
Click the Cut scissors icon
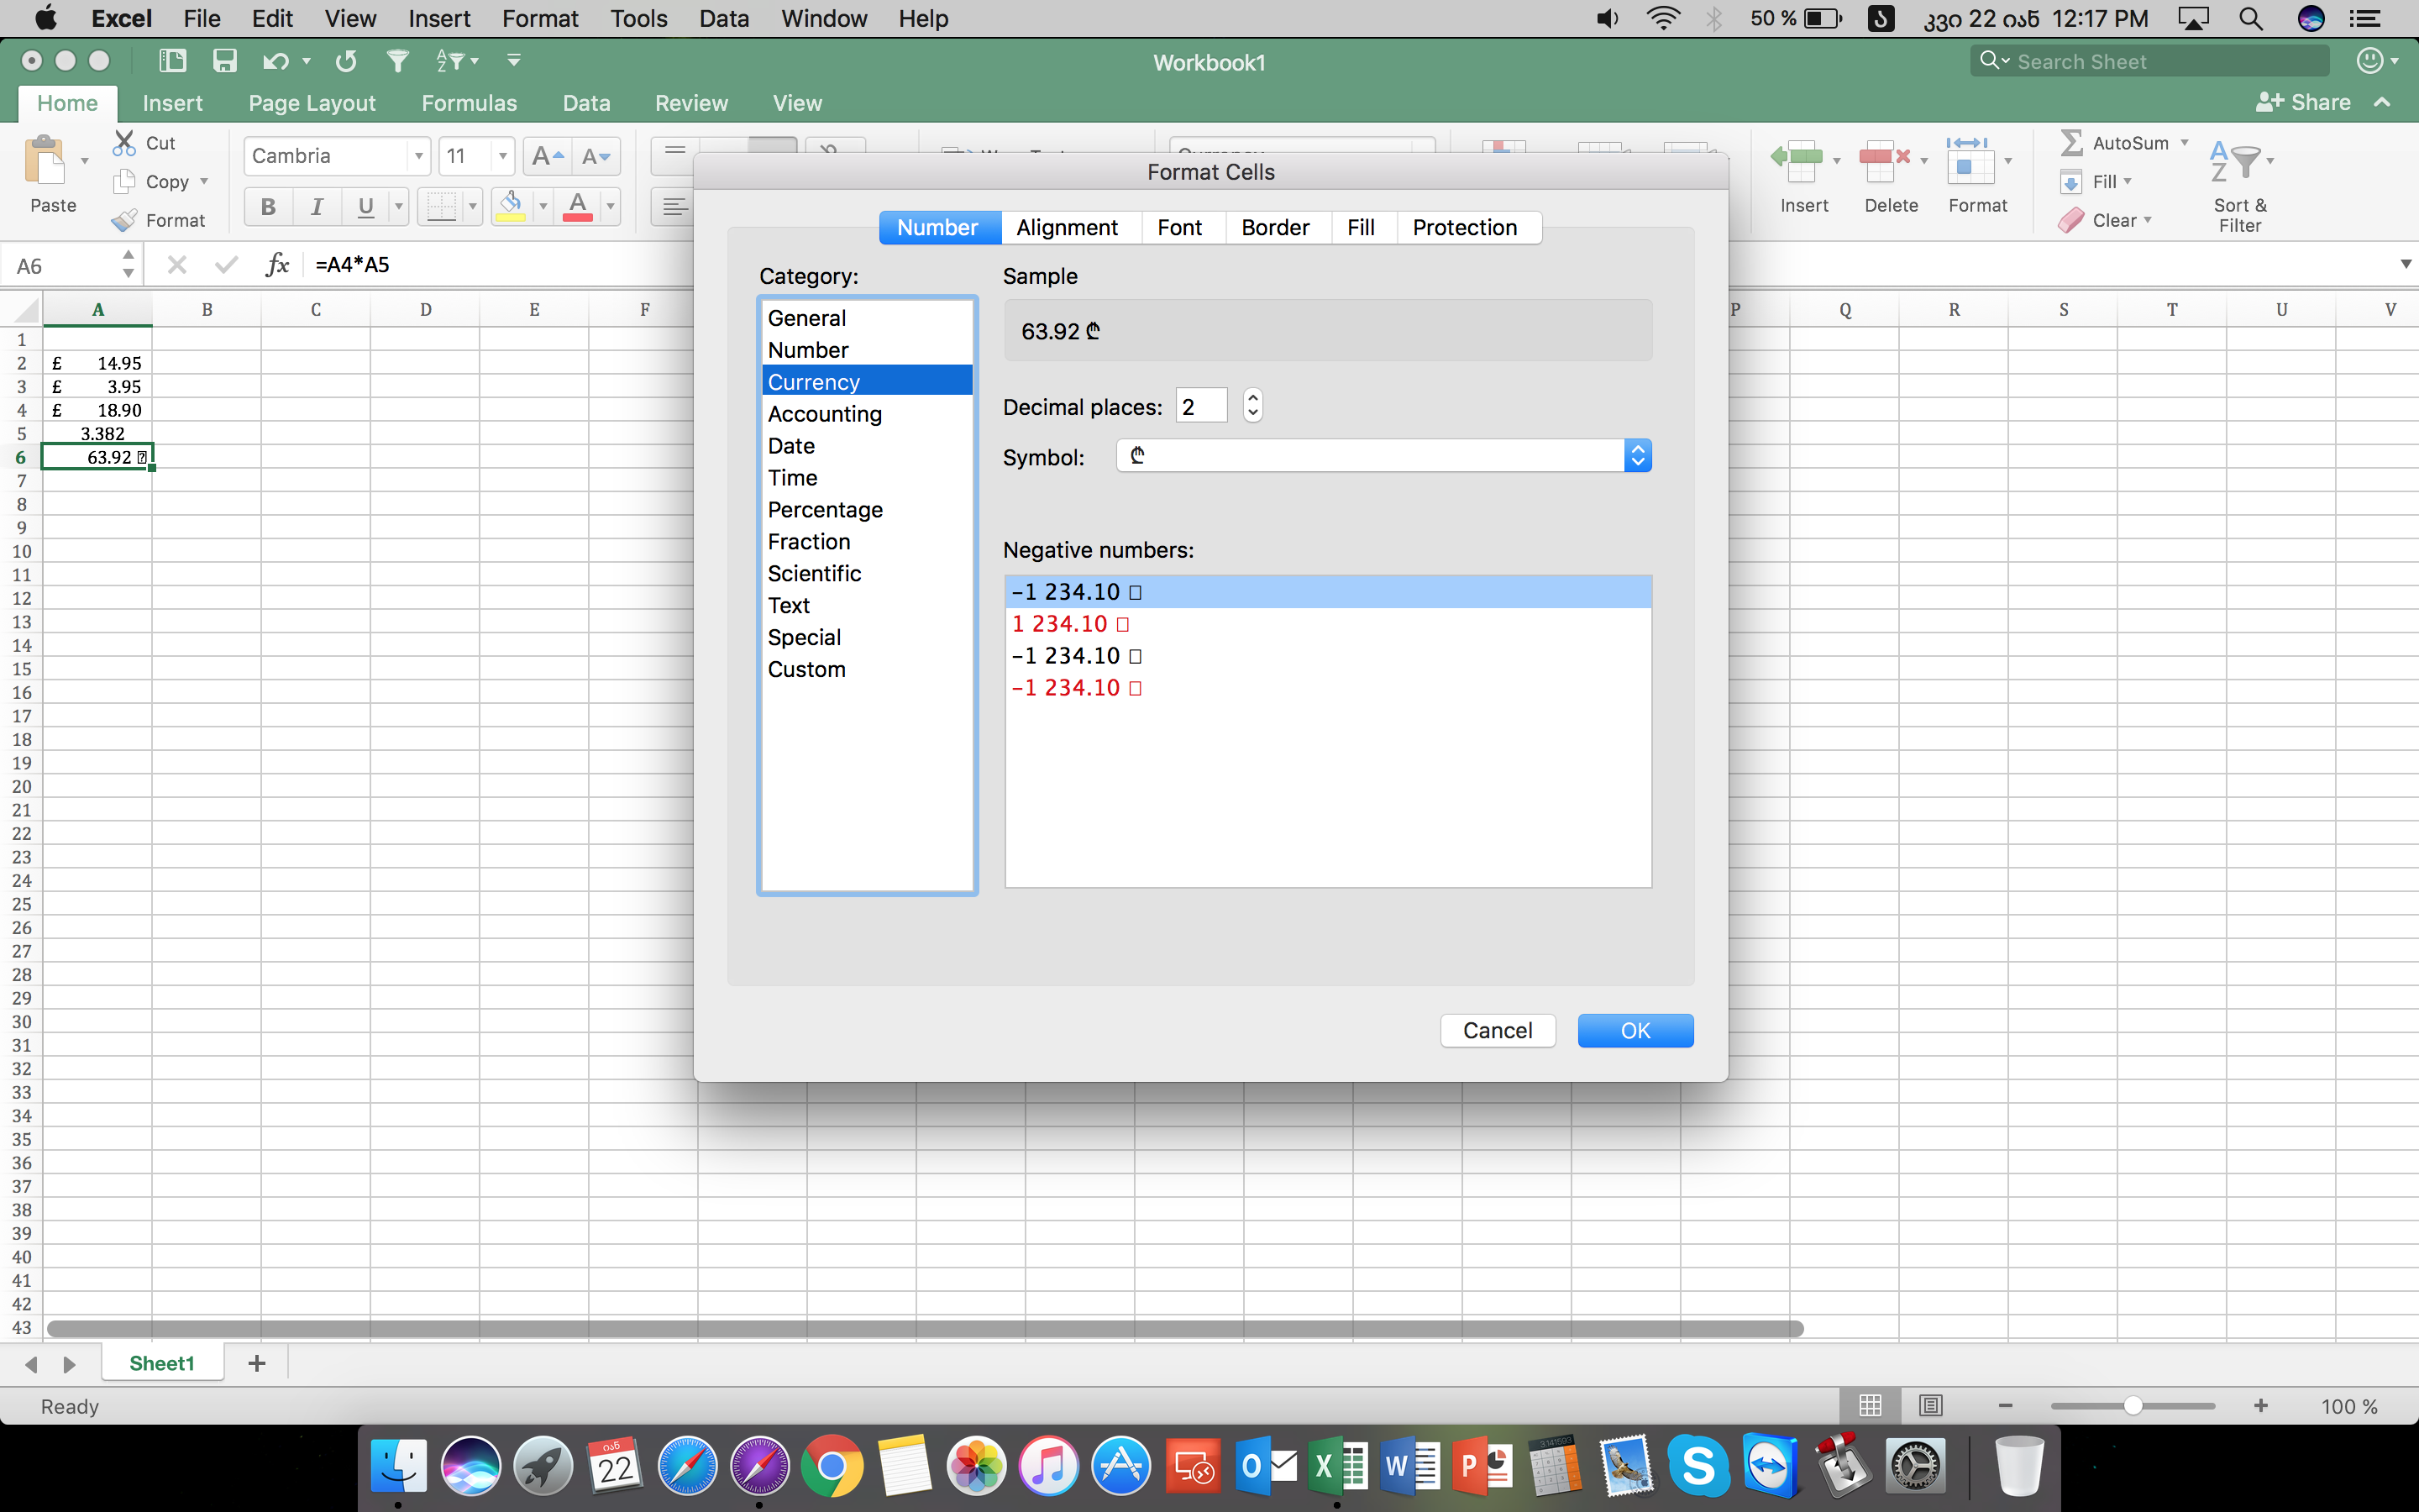[124, 143]
